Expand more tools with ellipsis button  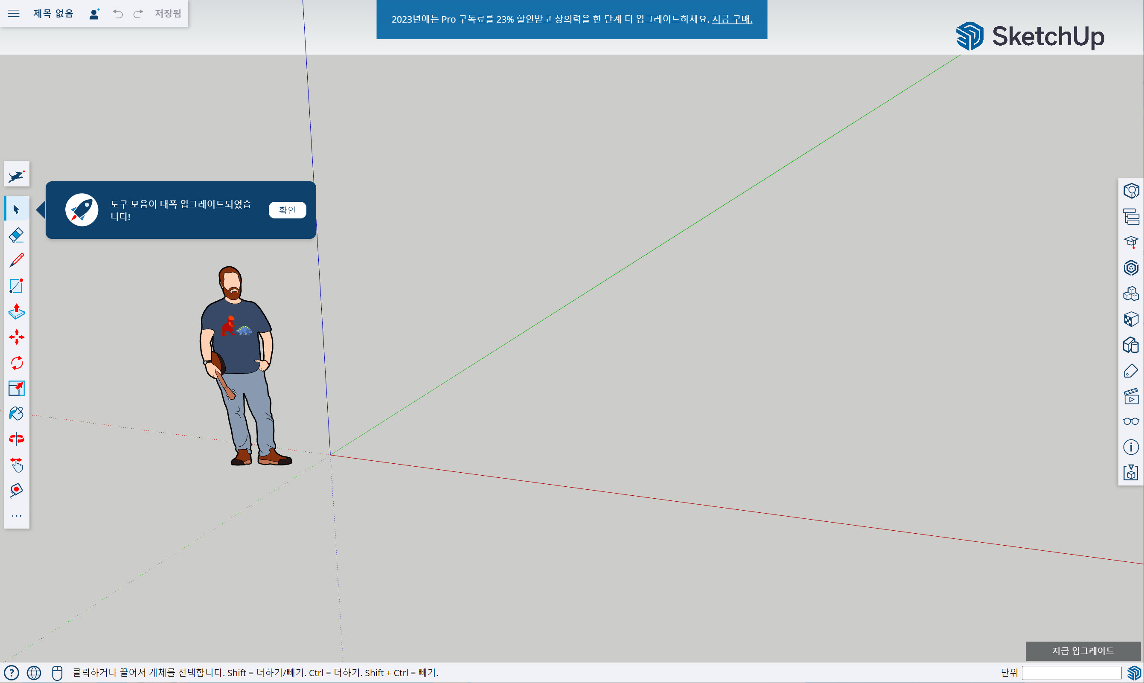(x=16, y=516)
